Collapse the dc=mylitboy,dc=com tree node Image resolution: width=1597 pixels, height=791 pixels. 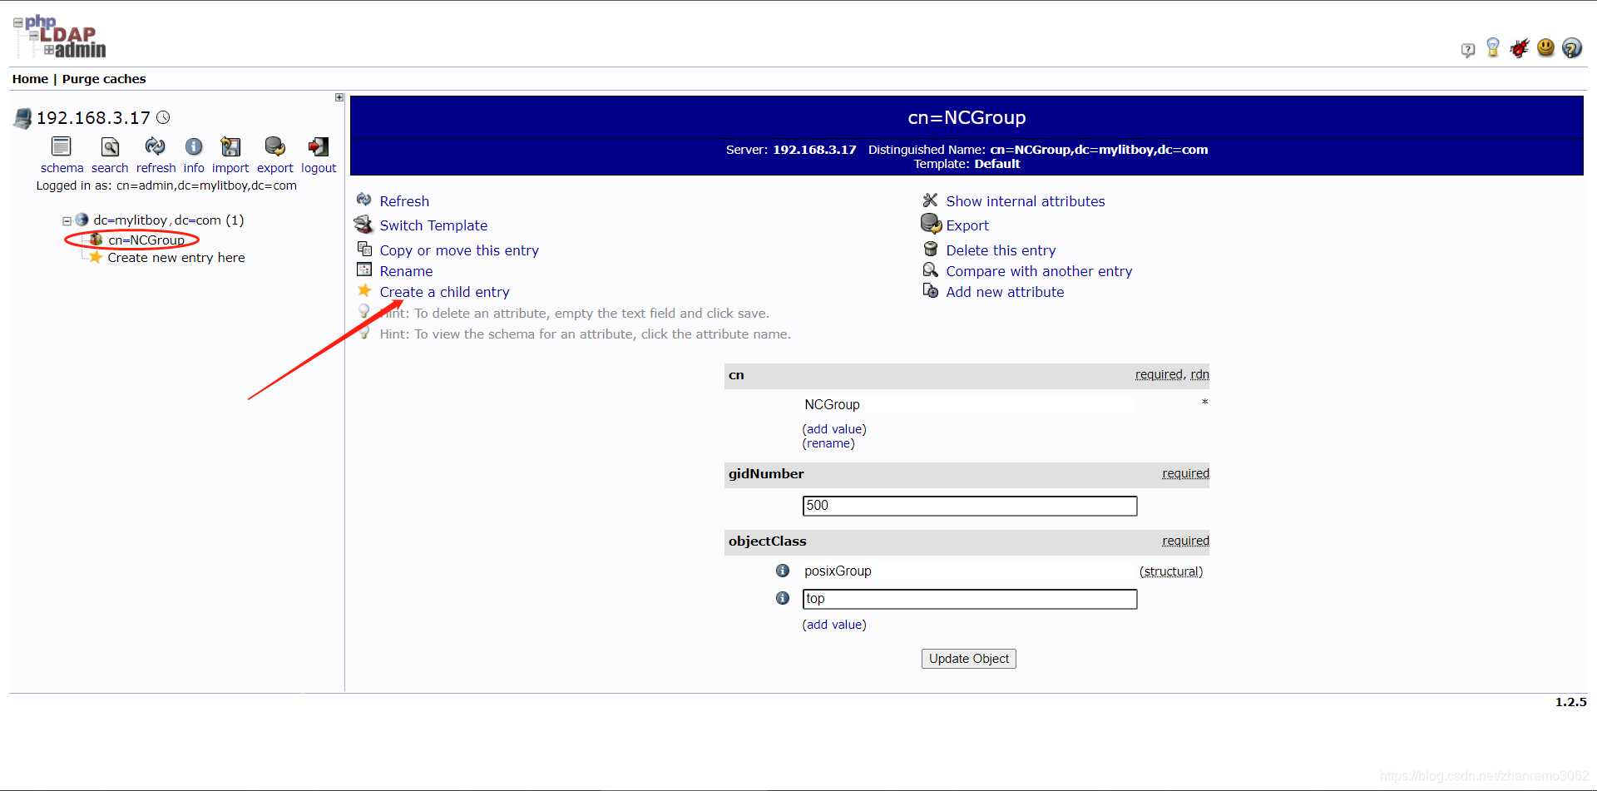tap(67, 221)
